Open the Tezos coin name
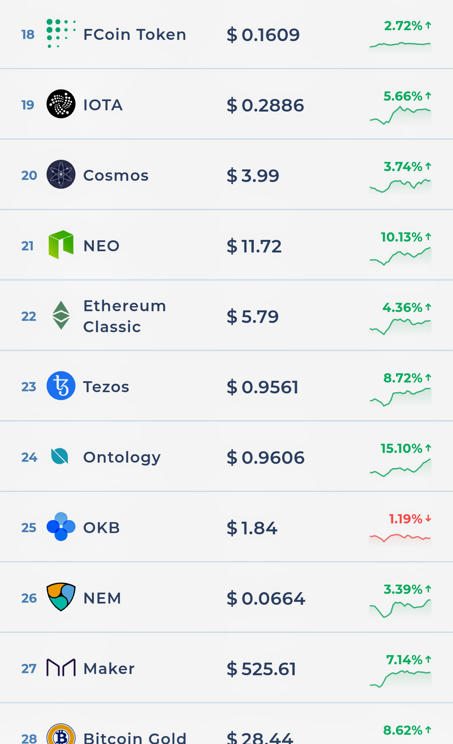 (106, 387)
